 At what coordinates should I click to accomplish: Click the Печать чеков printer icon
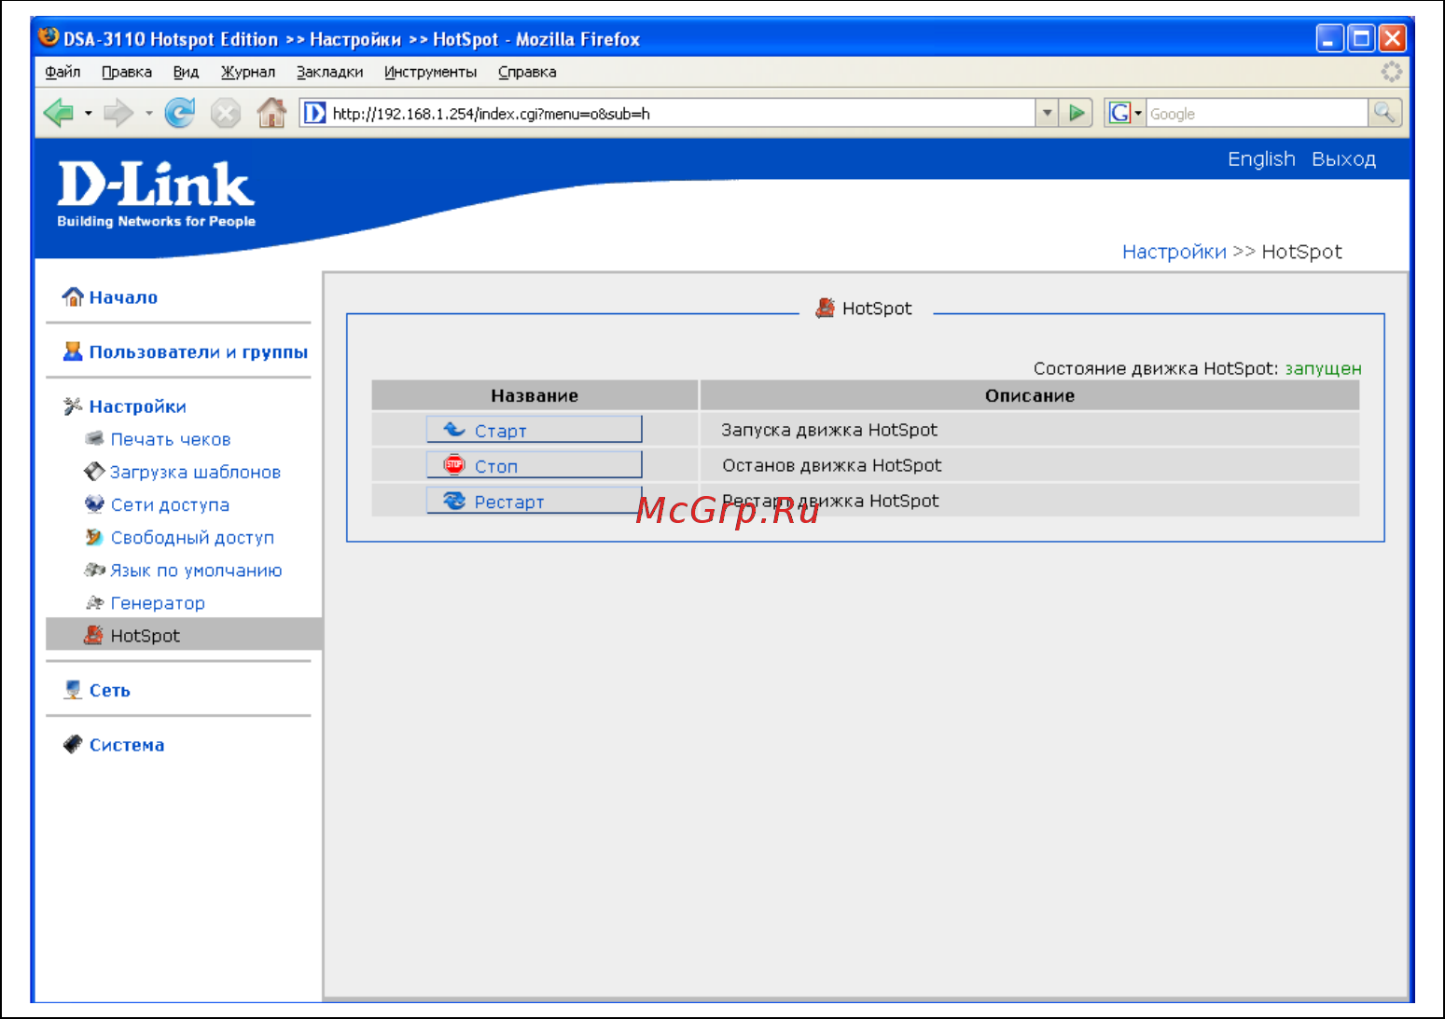[x=94, y=438]
